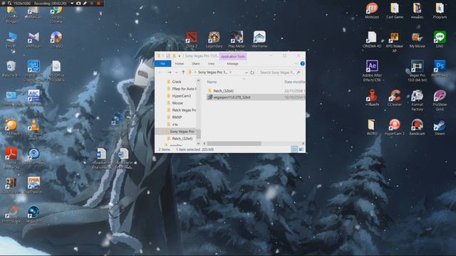Switch to the View ribbon tab
Screen dimensions: 456x256
click(211, 63)
